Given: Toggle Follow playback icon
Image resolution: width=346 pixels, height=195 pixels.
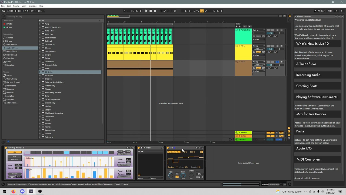Looking at the screenshot, I should tap(125, 11).
